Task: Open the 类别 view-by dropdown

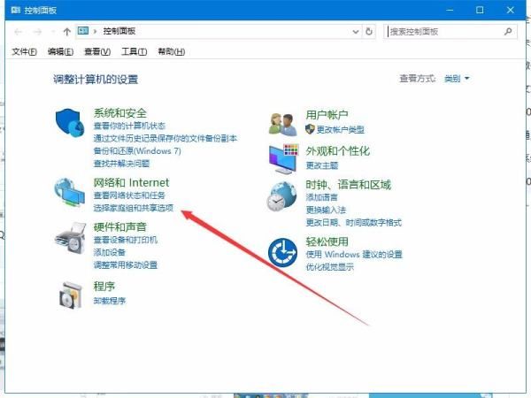Action: pos(457,79)
